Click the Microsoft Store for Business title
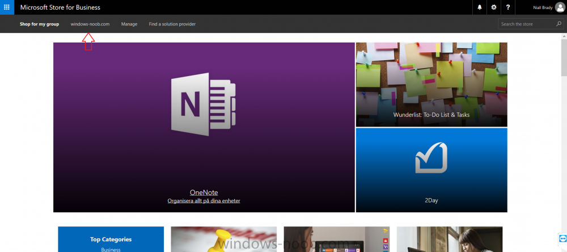Screen dimensions: 567x252 pyautogui.click(x=61, y=7)
